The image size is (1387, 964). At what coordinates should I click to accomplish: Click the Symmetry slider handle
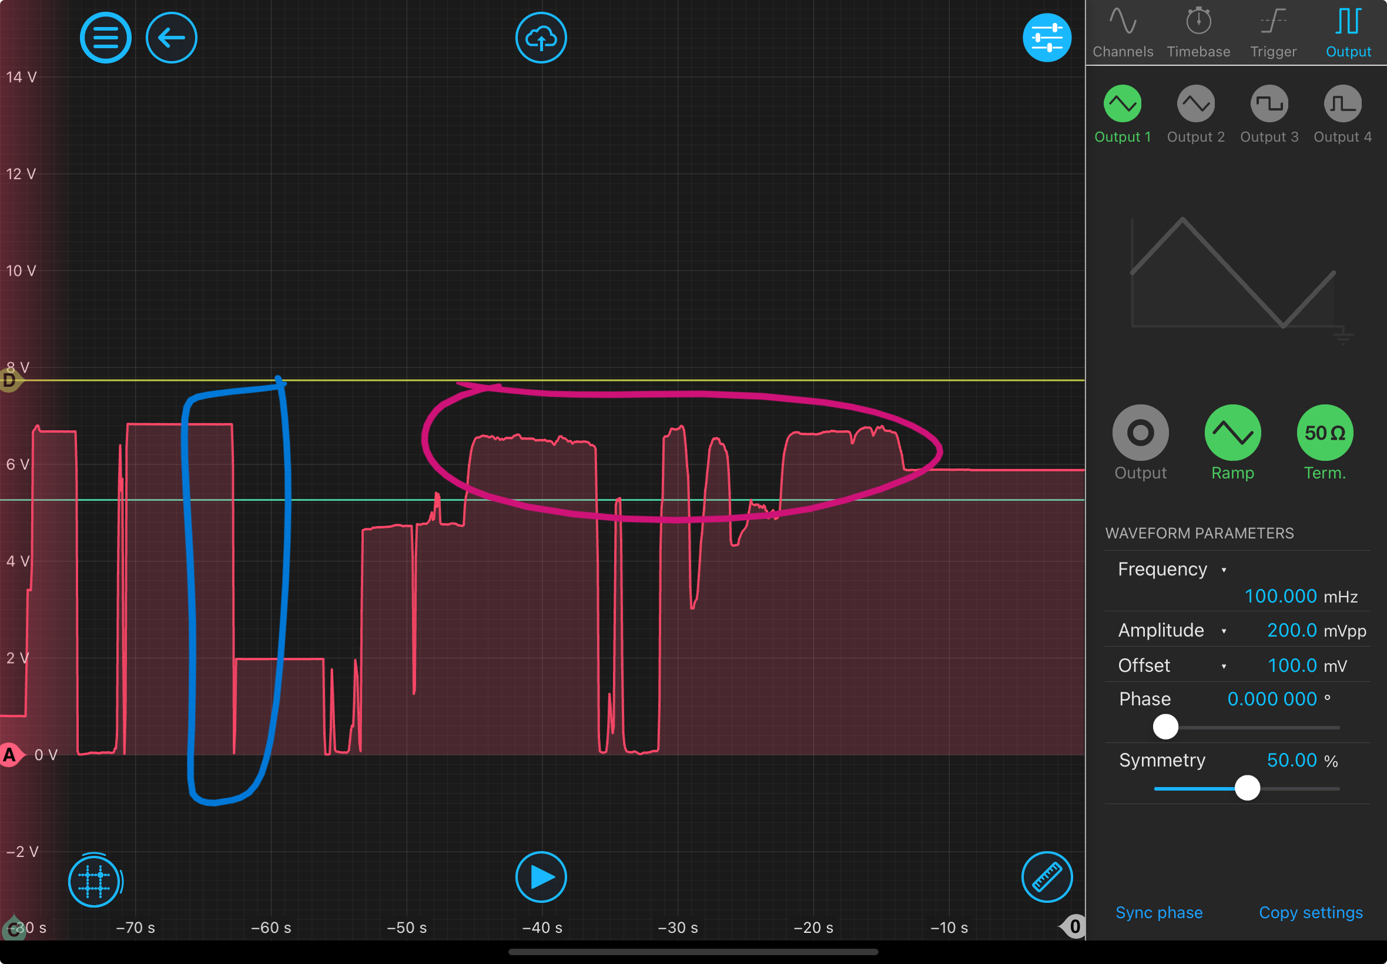pyautogui.click(x=1248, y=788)
